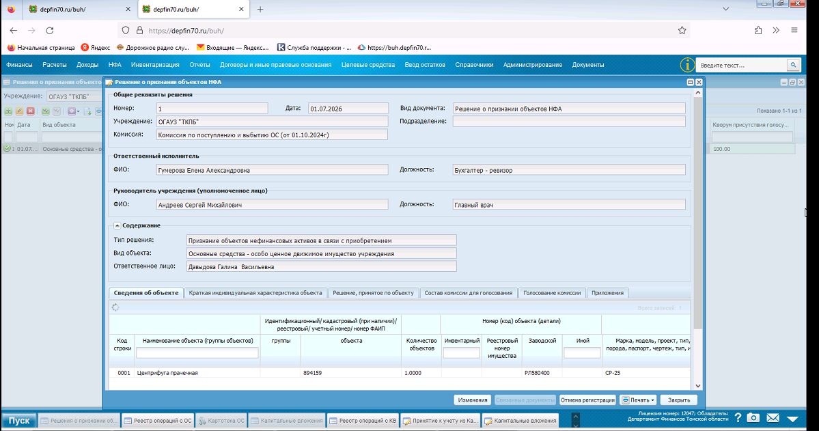Switch to Состав комиссии для голосования tab
The image size is (819, 431).
click(469, 293)
